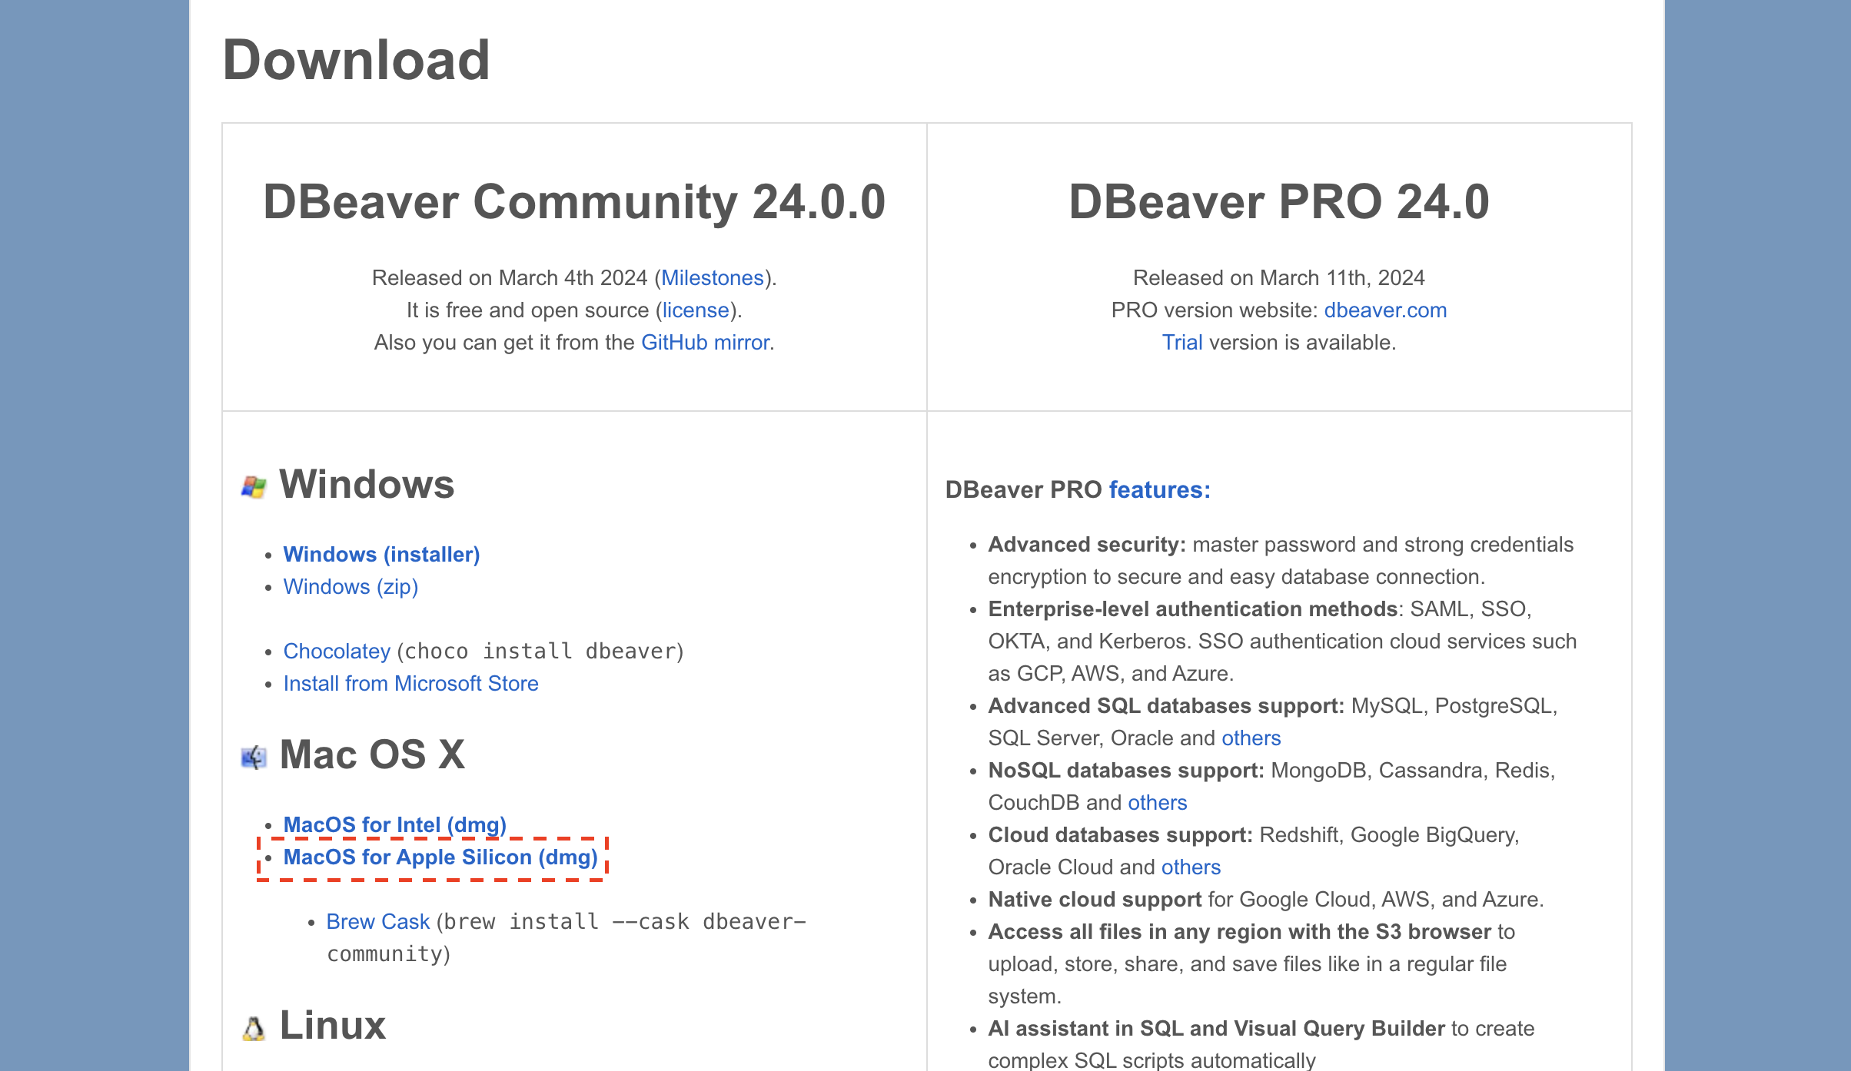Open the Windows (installer) download link

381,554
